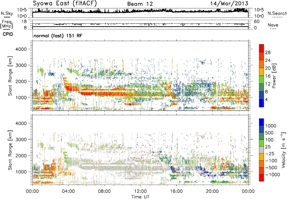
Task: Click the "04:00" time tick label
Action: [68, 191]
